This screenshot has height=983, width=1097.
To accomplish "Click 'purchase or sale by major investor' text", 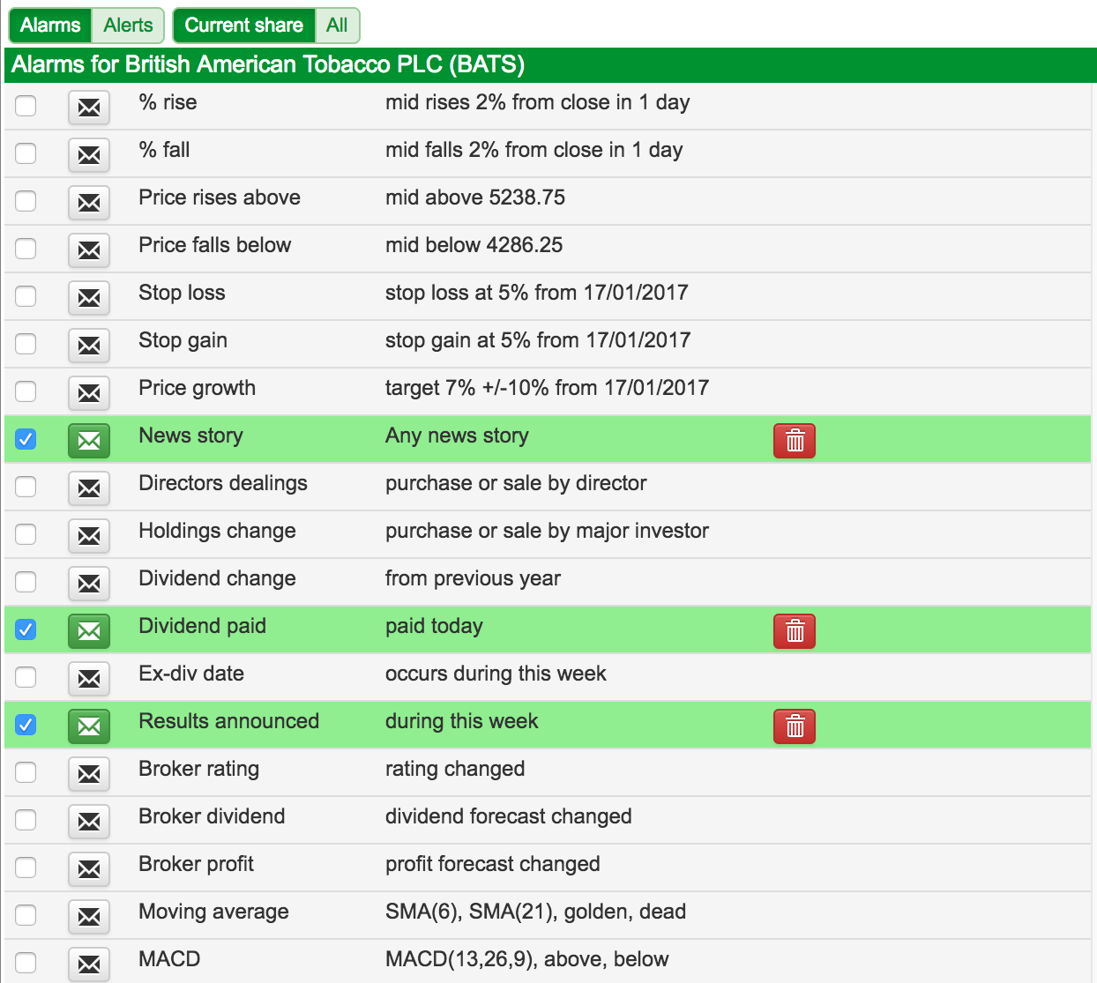I will click(x=547, y=531).
